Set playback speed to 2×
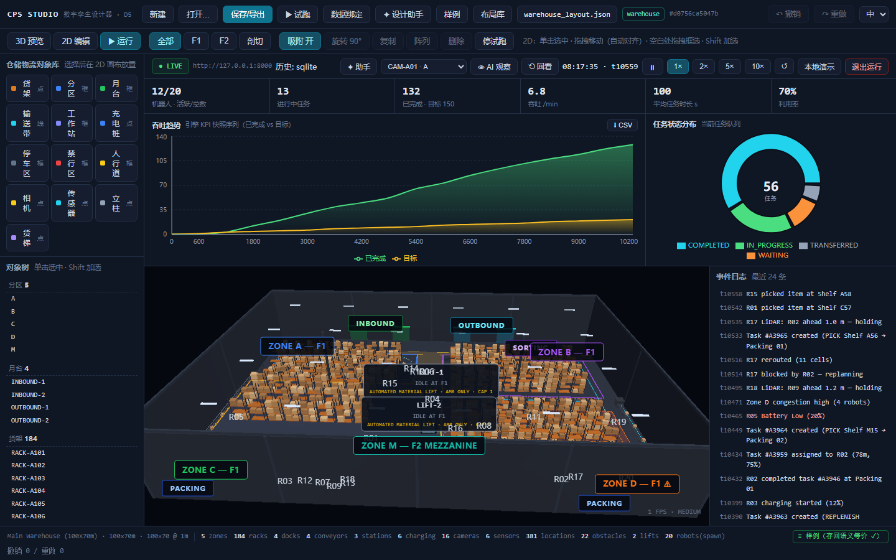Viewport: 896px width, 560px height. 704,67
